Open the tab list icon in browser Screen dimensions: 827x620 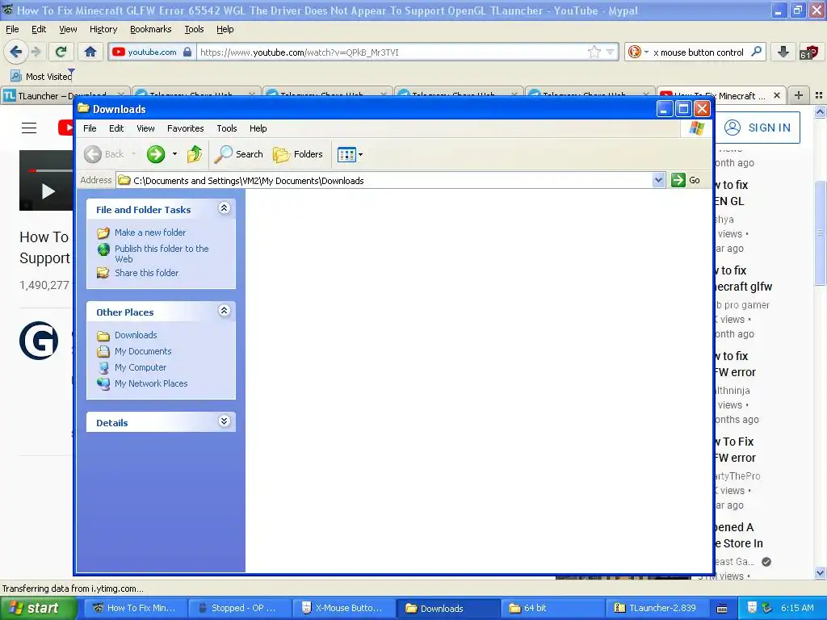(x=819, y=95)
